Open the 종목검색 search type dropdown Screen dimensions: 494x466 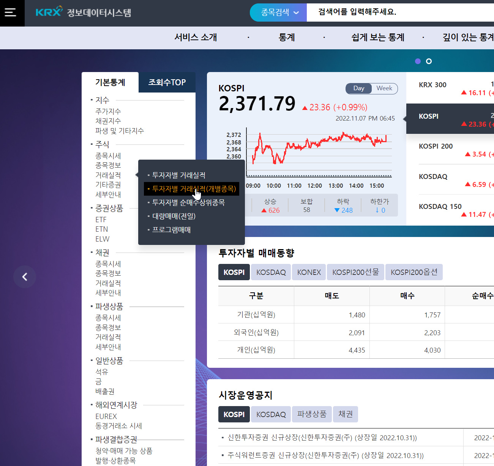278,13
